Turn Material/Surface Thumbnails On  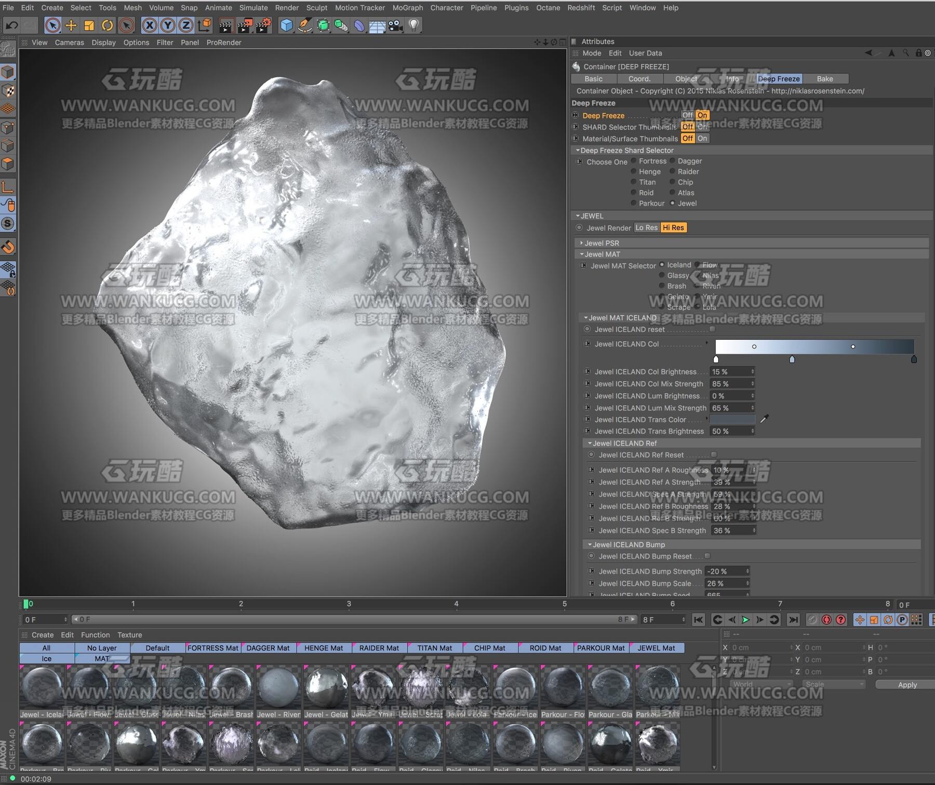coord(702,138)
